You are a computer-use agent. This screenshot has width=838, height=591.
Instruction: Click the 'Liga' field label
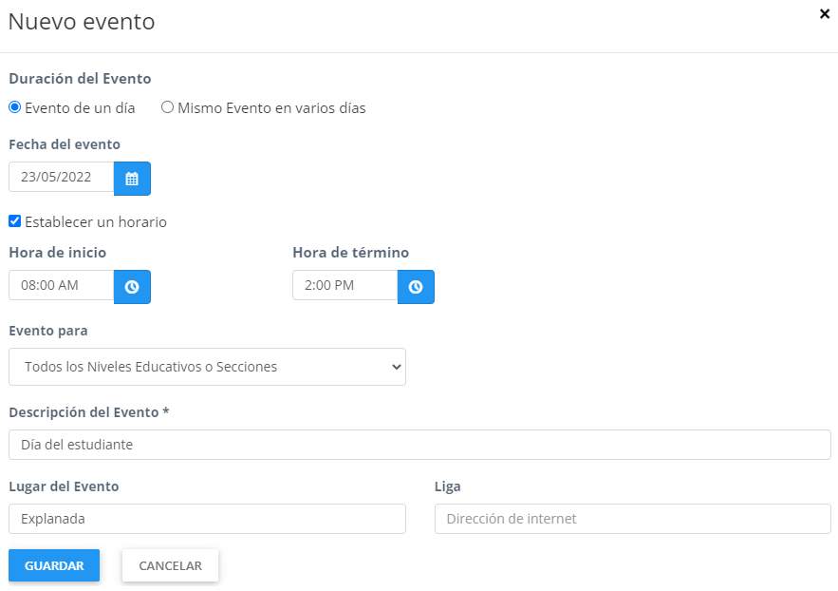click(447, 486)
